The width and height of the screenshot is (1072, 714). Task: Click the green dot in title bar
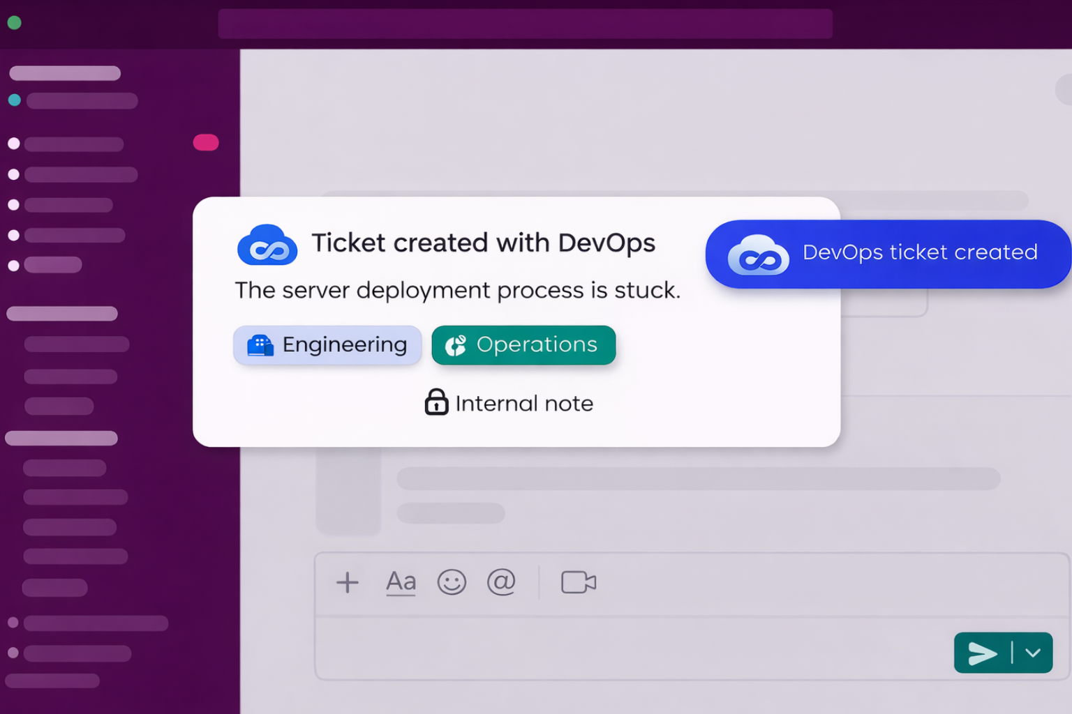14,22
